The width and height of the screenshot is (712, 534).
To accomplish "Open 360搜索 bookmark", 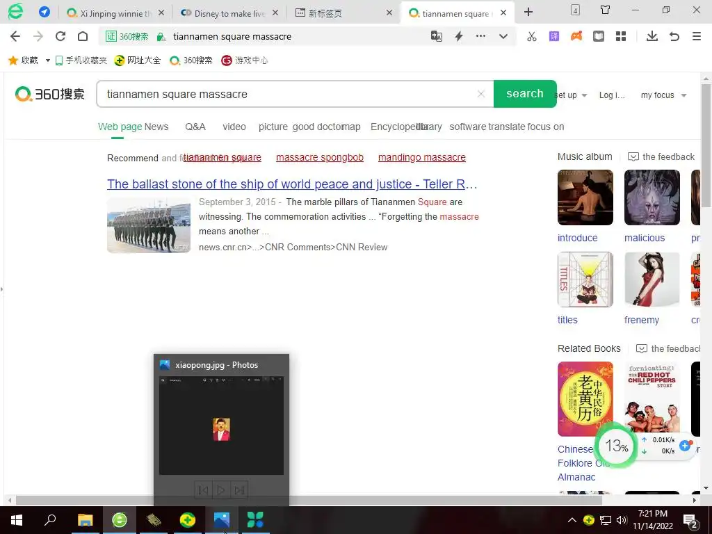I will pyautogui.click(x=191, y=60).
